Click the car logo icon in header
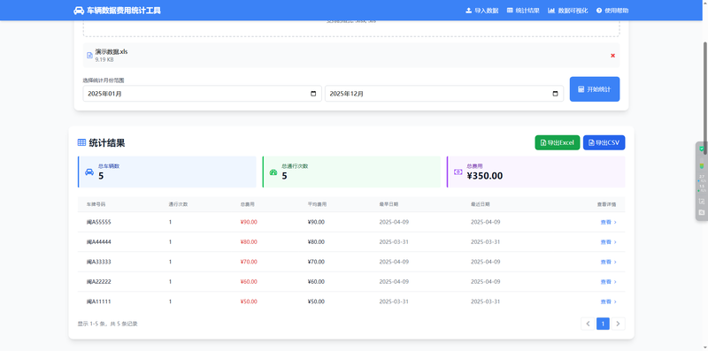Screen dimensions: 708x351 [79, 11]
